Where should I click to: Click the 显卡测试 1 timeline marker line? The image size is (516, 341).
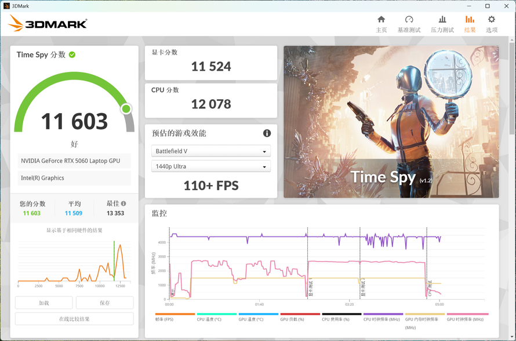(308, 263)
